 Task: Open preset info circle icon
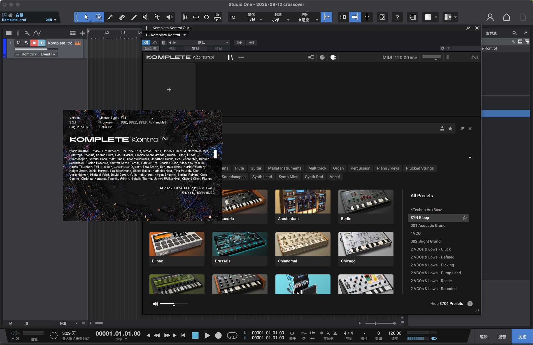pyautogui.click(x=470, y=303)
